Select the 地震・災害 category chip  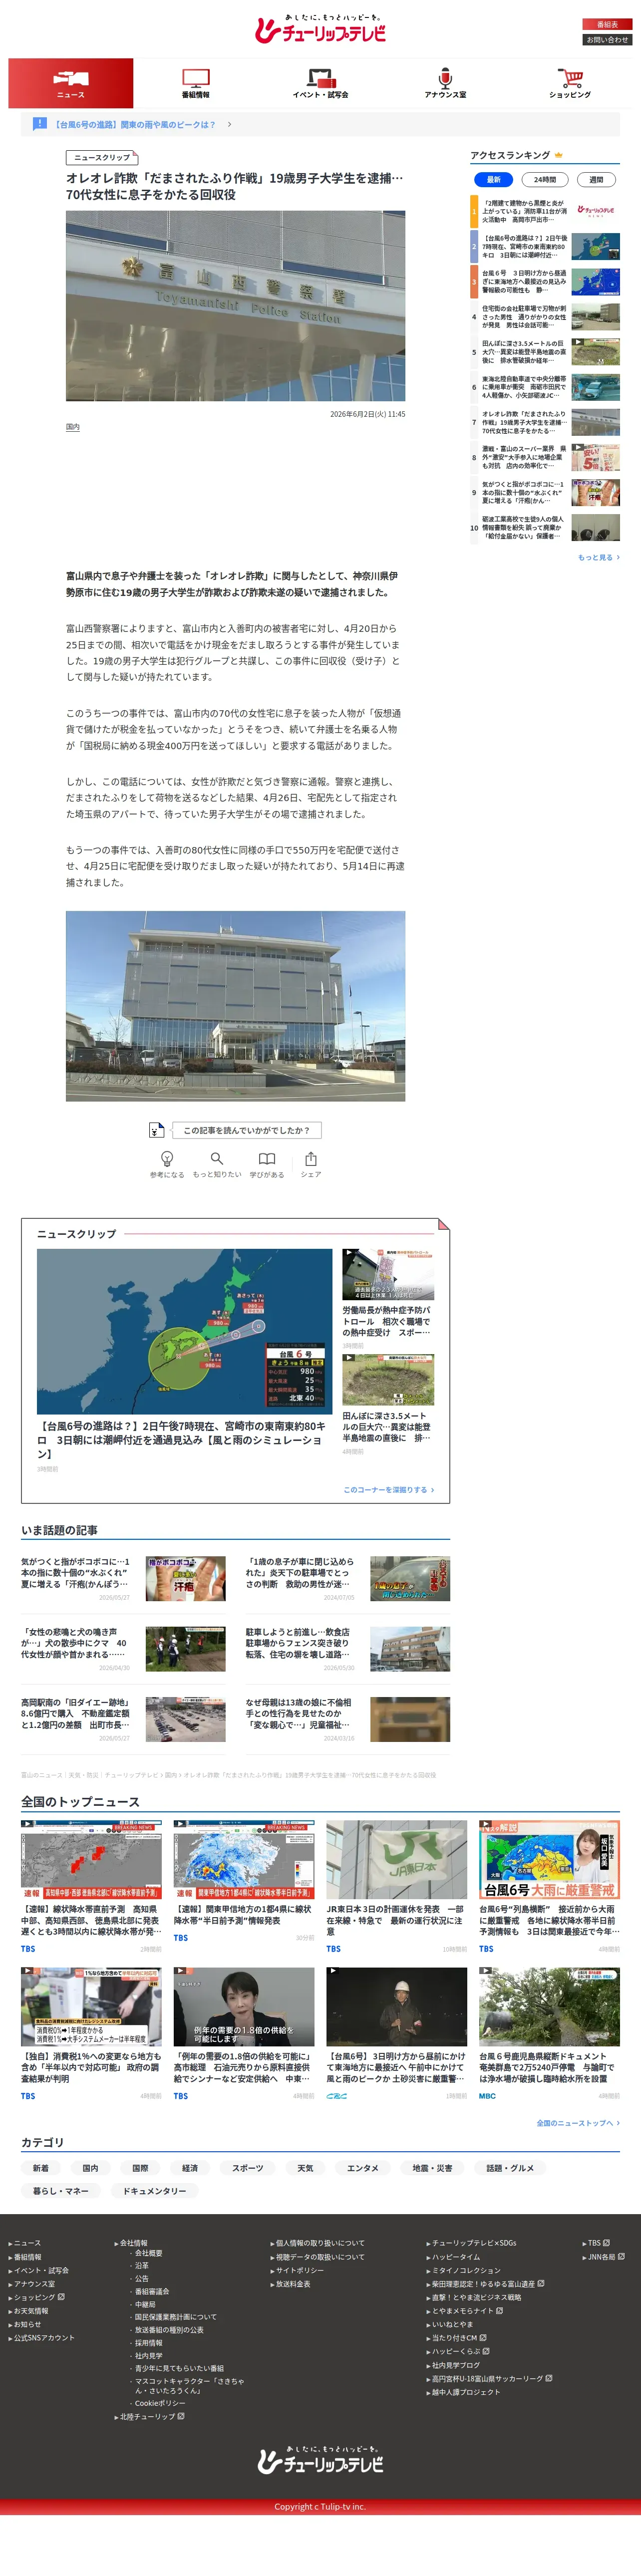[432, 2168]
